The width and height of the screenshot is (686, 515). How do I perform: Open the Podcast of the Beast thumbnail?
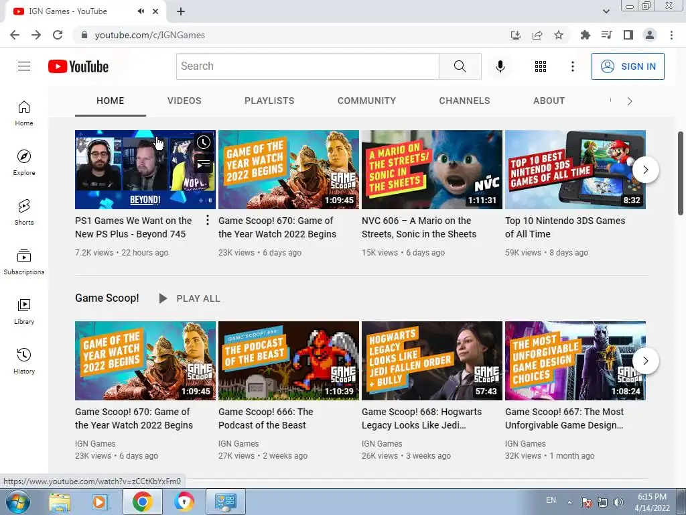click(x=288, y=361)
